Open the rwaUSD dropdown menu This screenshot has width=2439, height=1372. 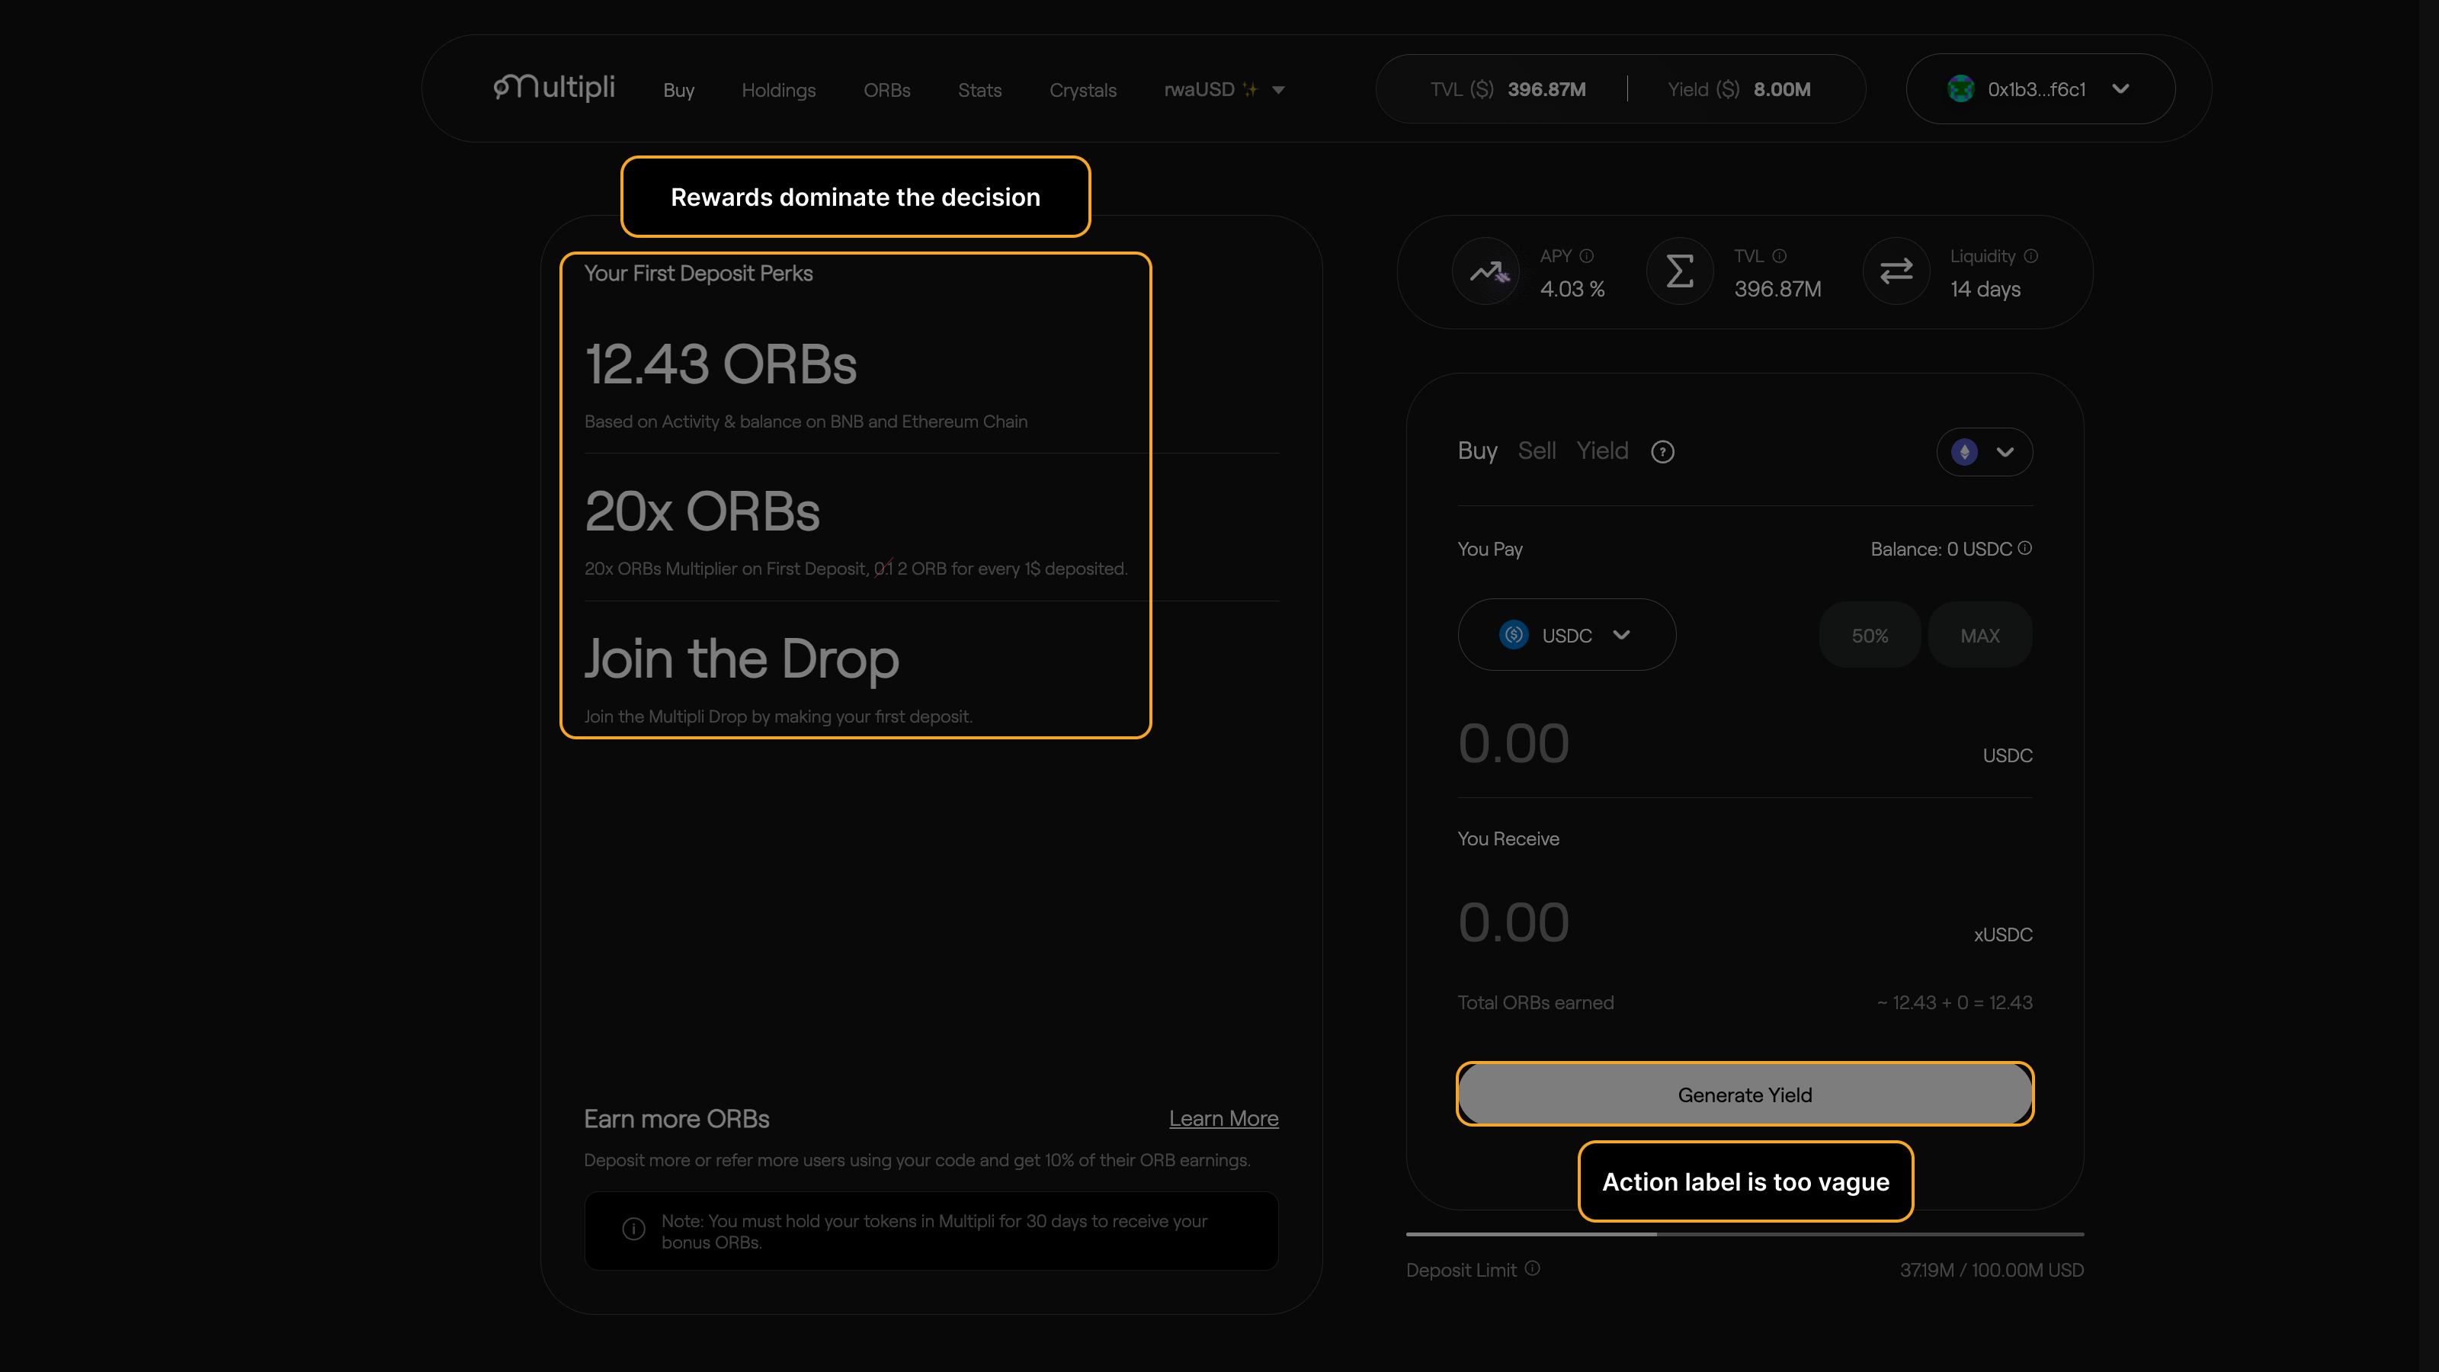click(x=1224, y=90)
